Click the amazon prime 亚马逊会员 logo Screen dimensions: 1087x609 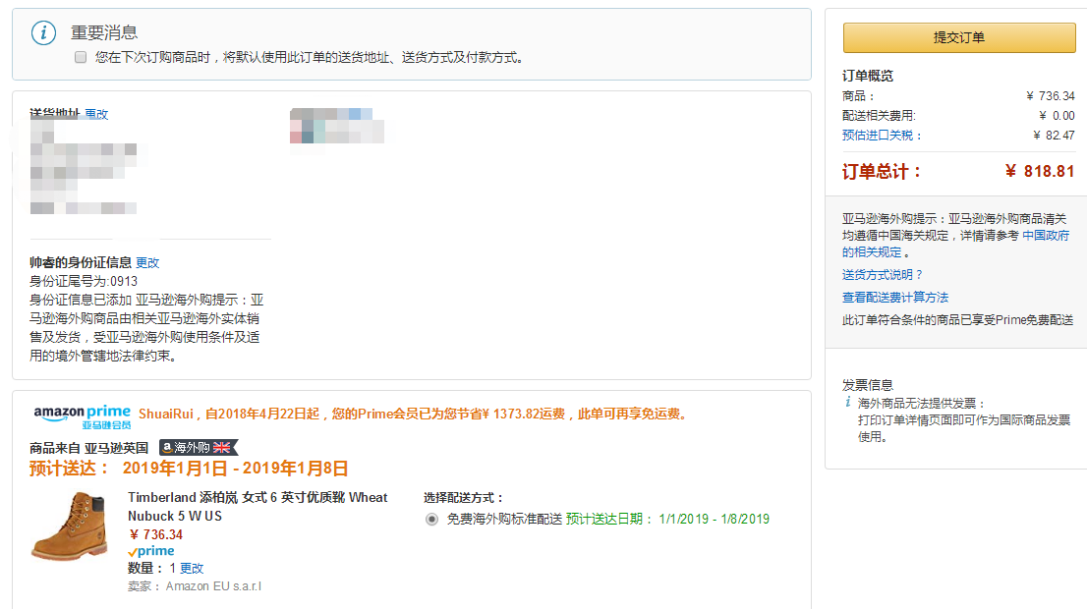click(82, 417)
